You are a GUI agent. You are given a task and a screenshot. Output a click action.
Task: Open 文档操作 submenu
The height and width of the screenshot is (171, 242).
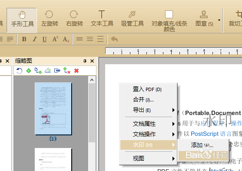(148, 134)
